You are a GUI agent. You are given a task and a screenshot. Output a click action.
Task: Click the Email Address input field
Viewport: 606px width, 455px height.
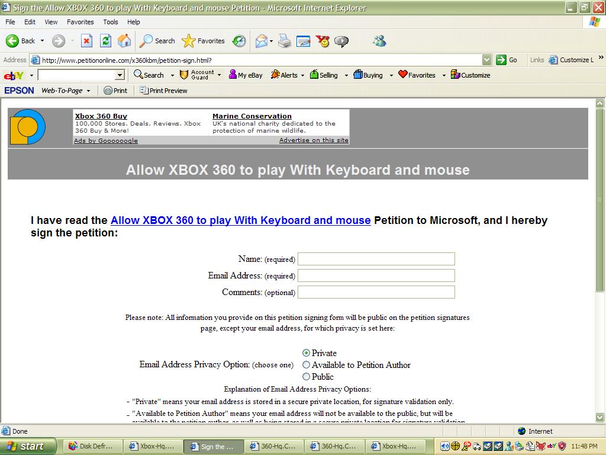(x=376, y=275)
